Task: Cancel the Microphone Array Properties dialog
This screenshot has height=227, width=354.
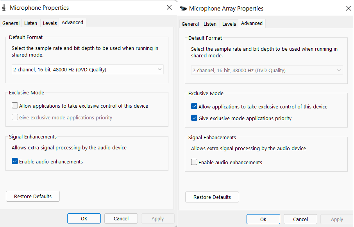Action: tap(300, 219)
